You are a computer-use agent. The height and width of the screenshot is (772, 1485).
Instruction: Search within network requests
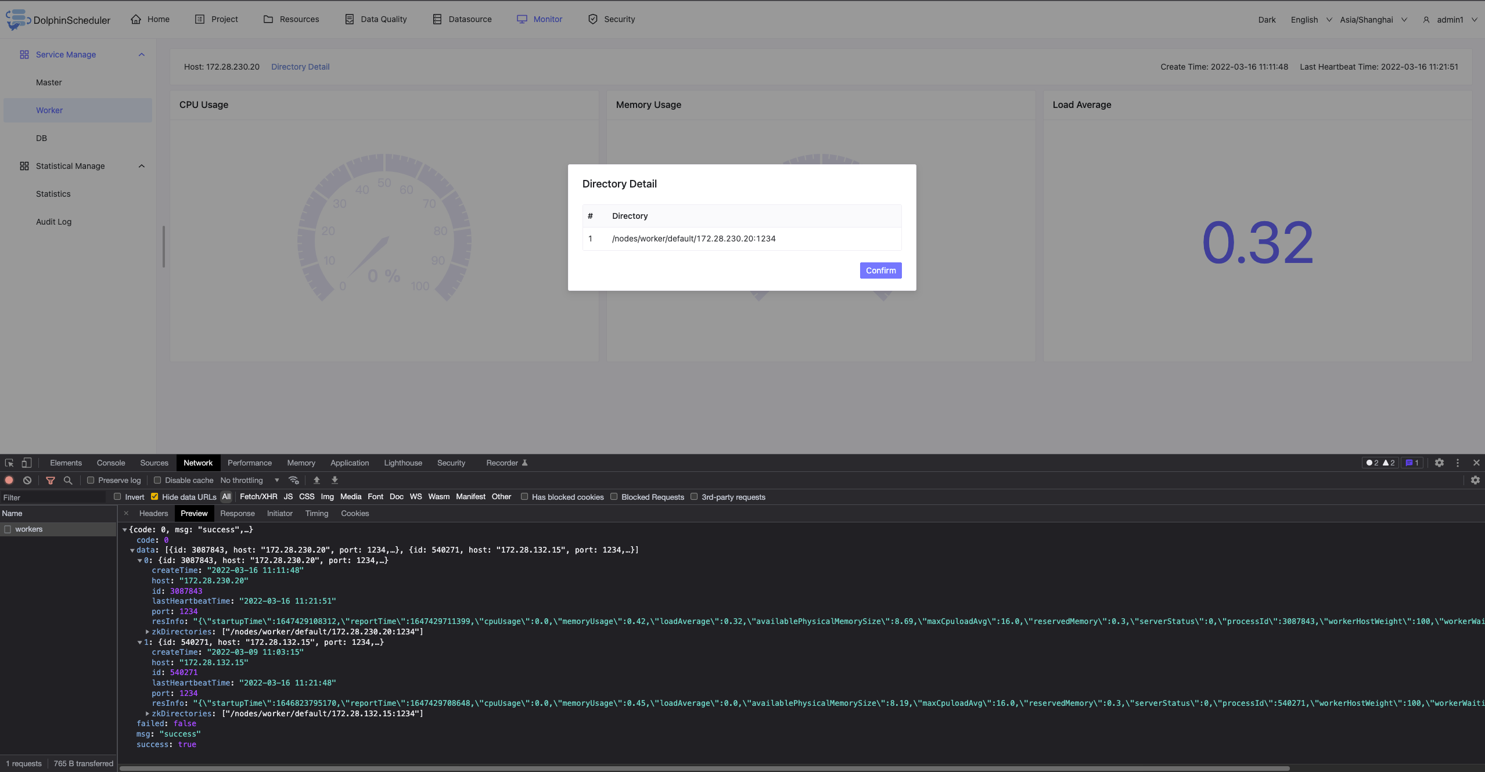pyautogui.click(x=68, y=480)
